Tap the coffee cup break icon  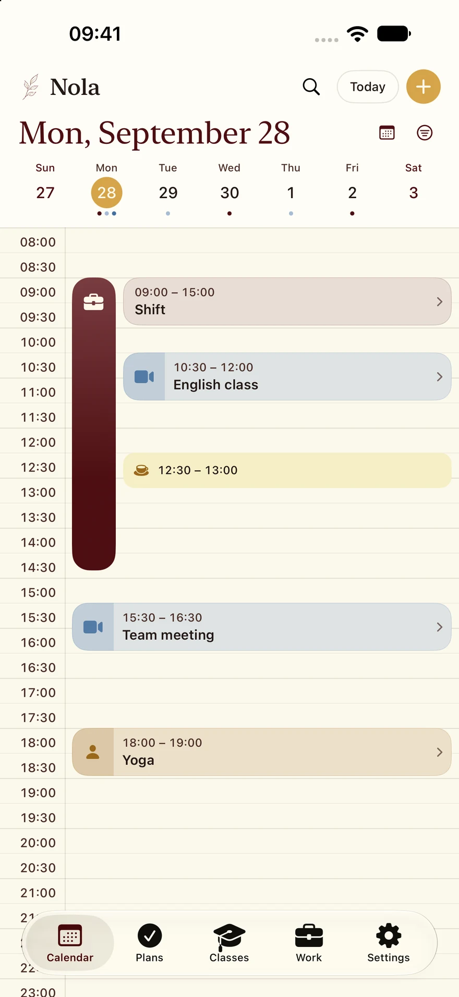(141, 470)
